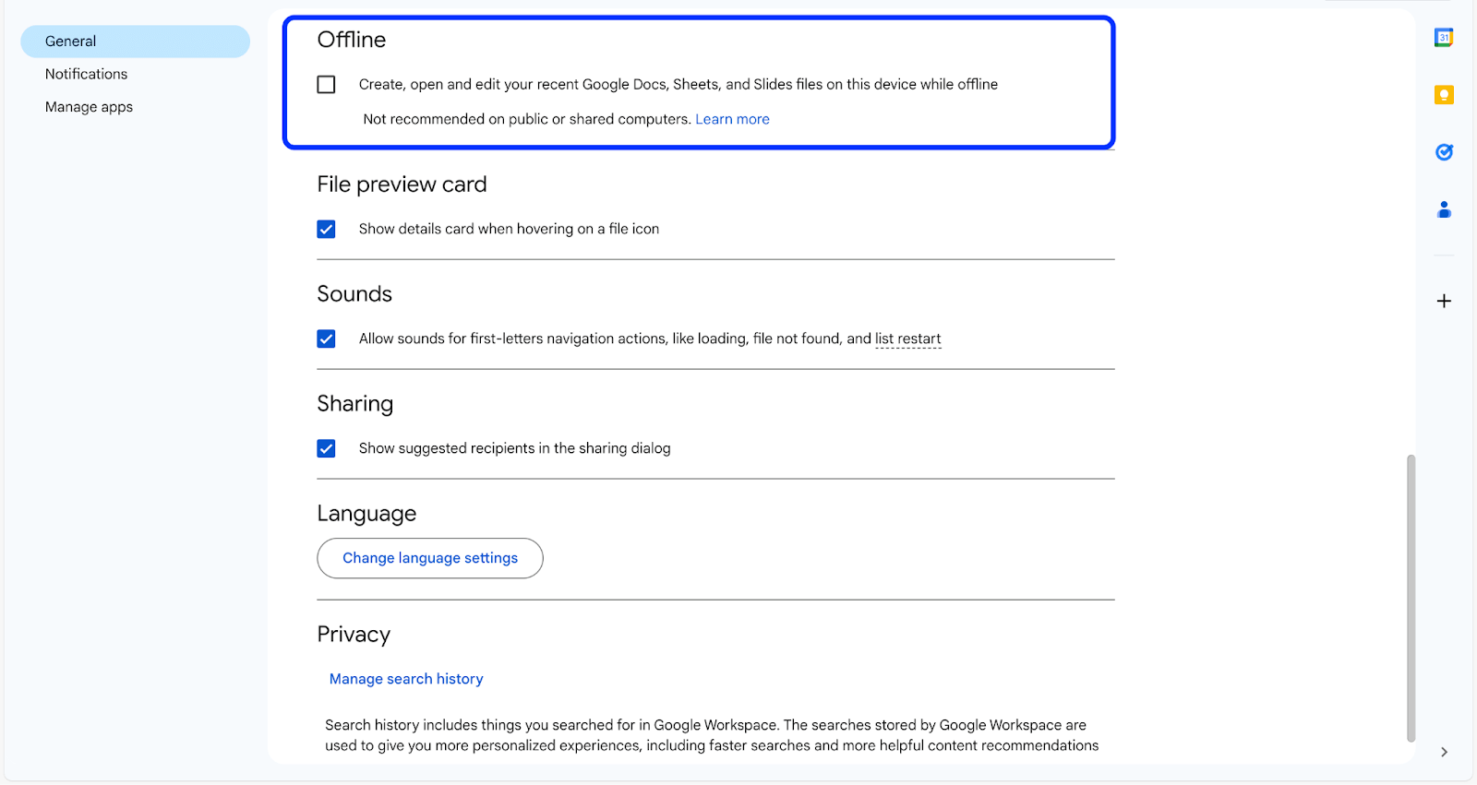This screenshot has height=785, width=1477.
Task: Open the Google Keep side panel
Action: click(1443, 94)
